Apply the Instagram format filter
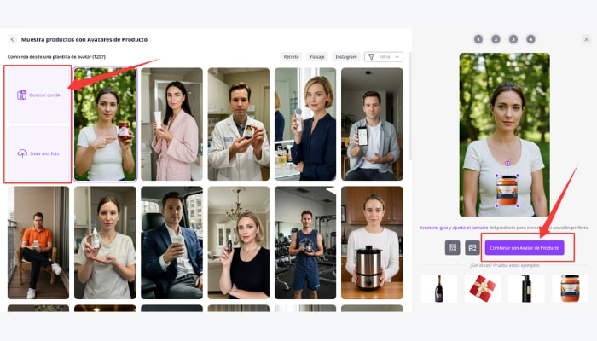This screenshot has height=341, width=597. (x=346, y=56)
